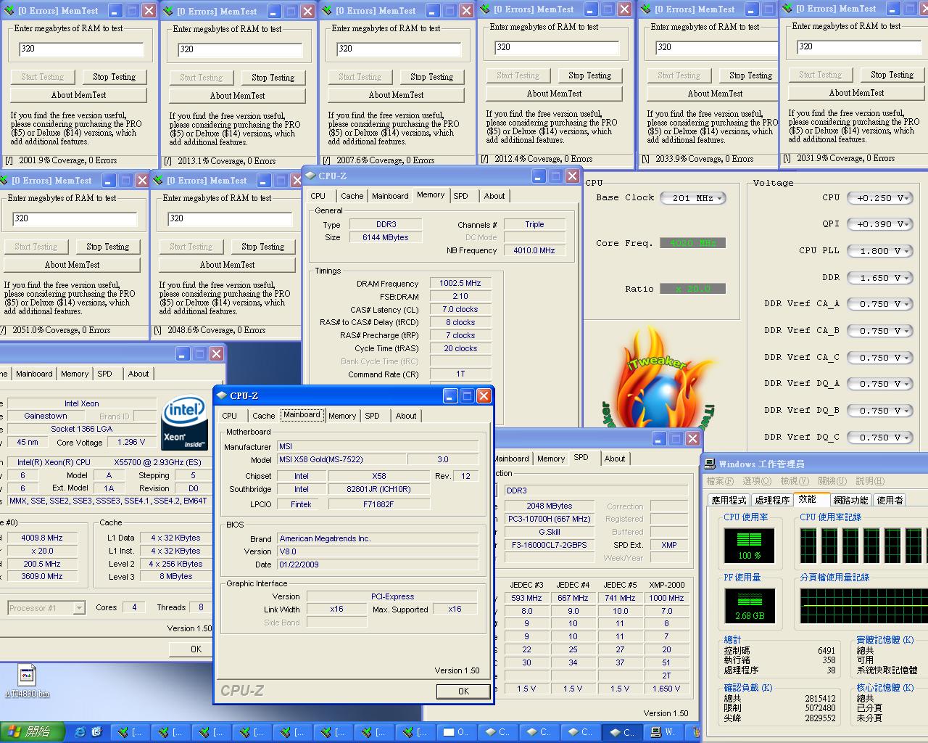Image resolution: width=928 pixels, height=743 pixels.
Task: Click the title bar icon of the CPU-Z Mainboard window
Action: click(221, 395)
